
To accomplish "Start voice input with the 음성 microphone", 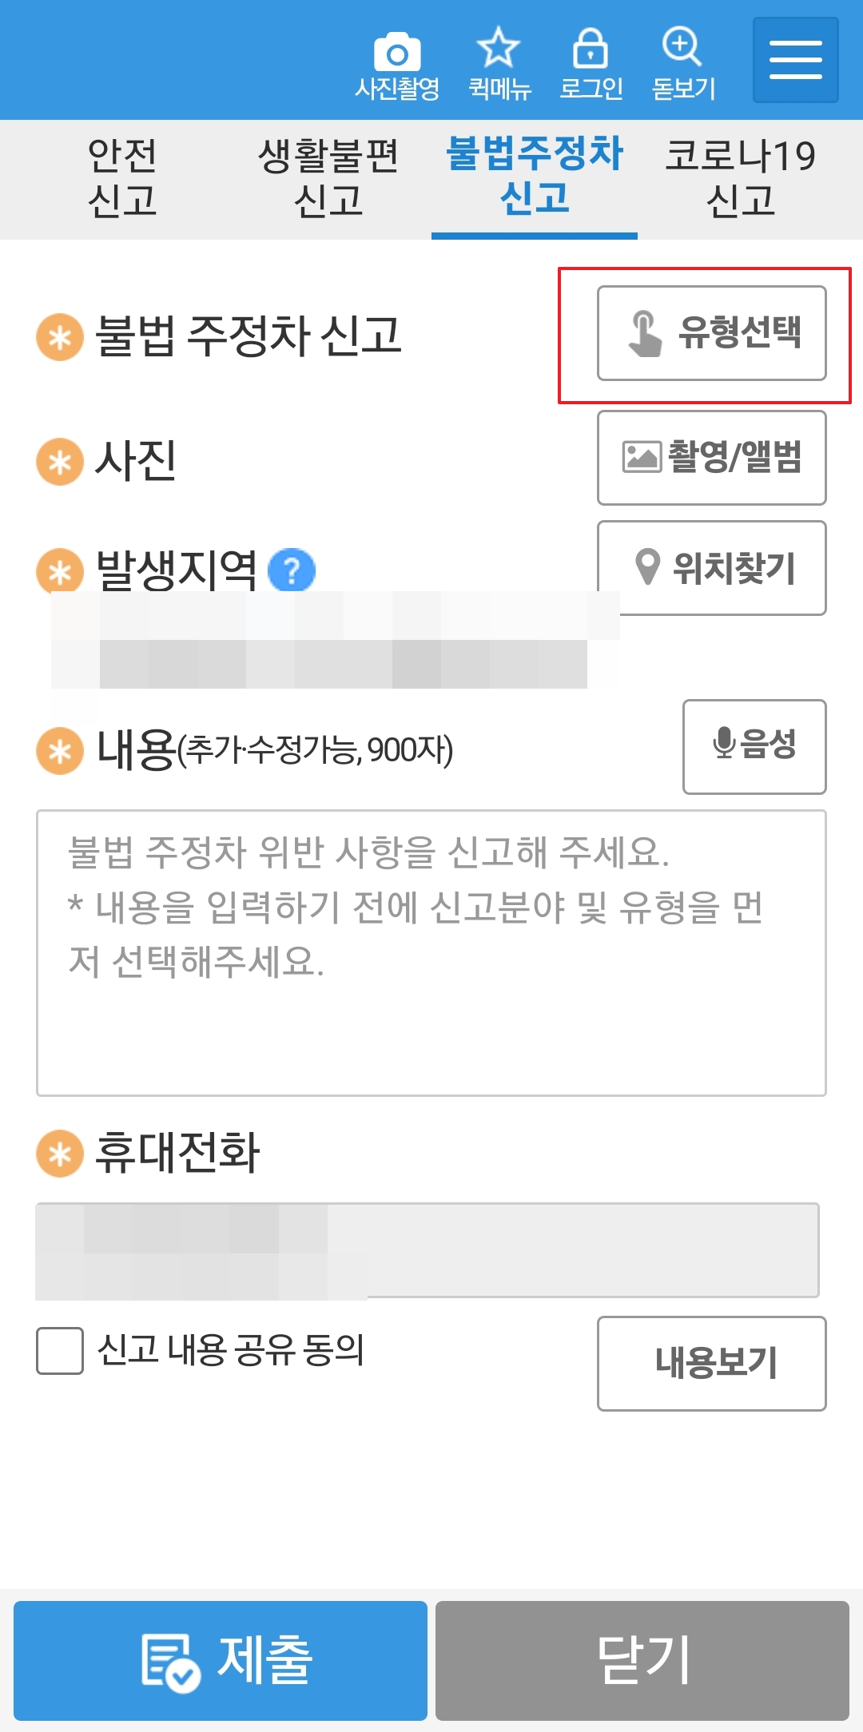I will click(752, 745).
